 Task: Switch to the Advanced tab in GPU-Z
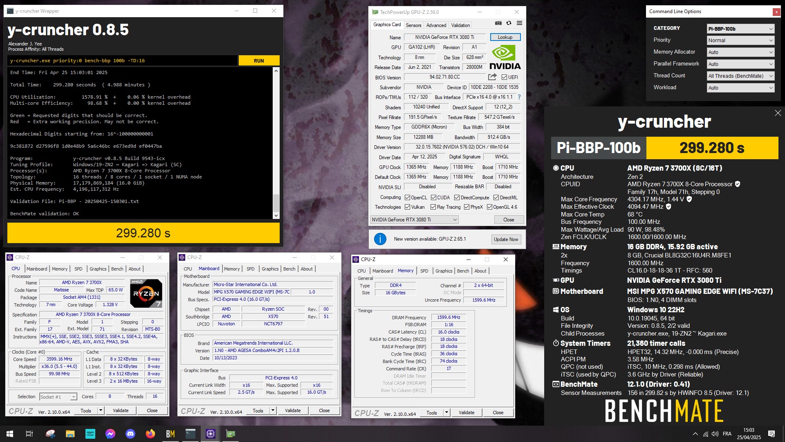[436, 25]
